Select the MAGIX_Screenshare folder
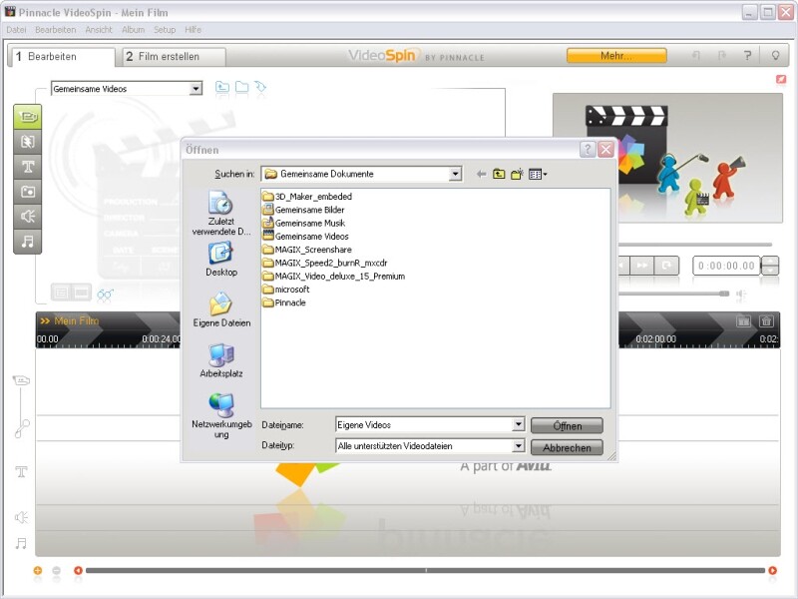 click(307, 249)
